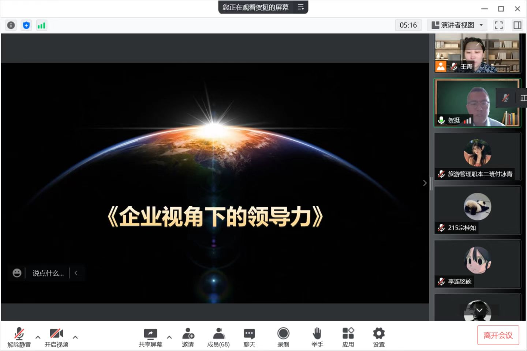Viewport: 527px width, 351px height.
Task: Open the 成员(68) members list
Action: click(x=218, y=337)
